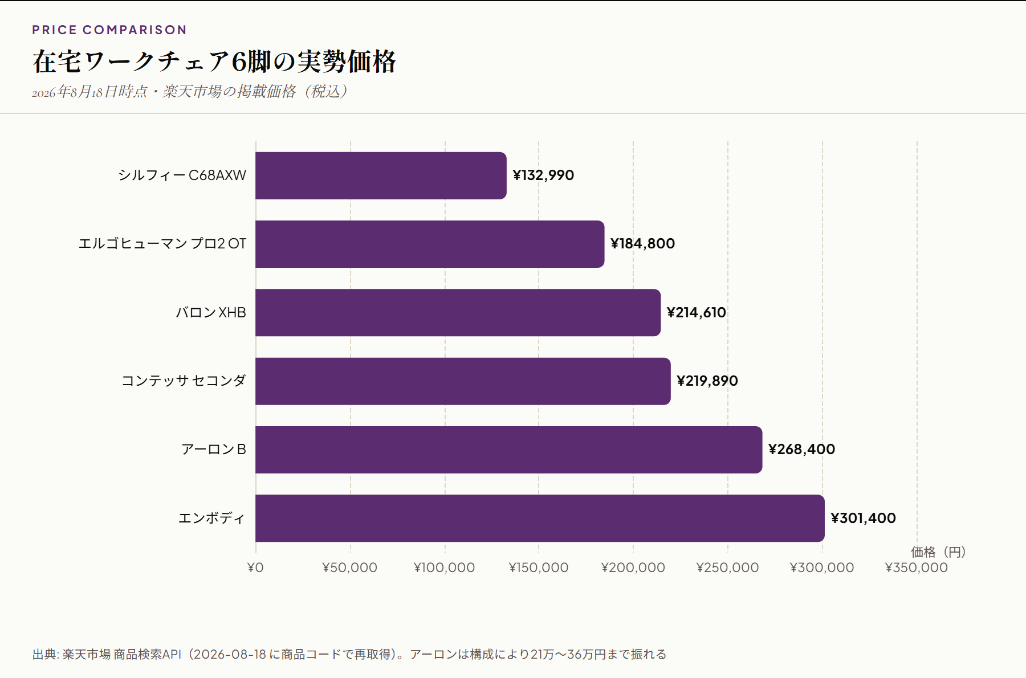Screen dimensions: 1026x678
Task: Click the ¥219,890 value label
Action: click(707, 381)
